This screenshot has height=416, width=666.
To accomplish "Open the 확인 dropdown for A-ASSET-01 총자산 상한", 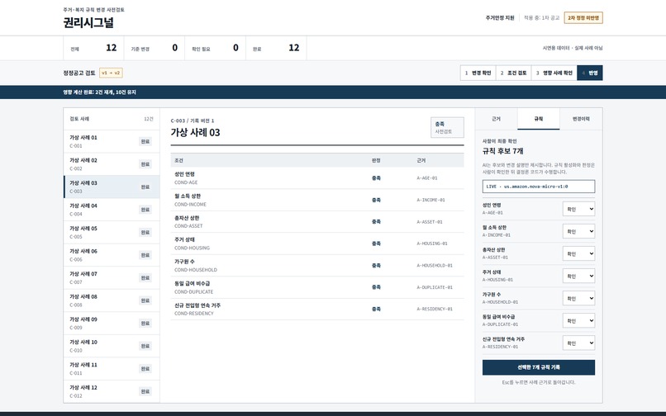I will coord(578,254).
